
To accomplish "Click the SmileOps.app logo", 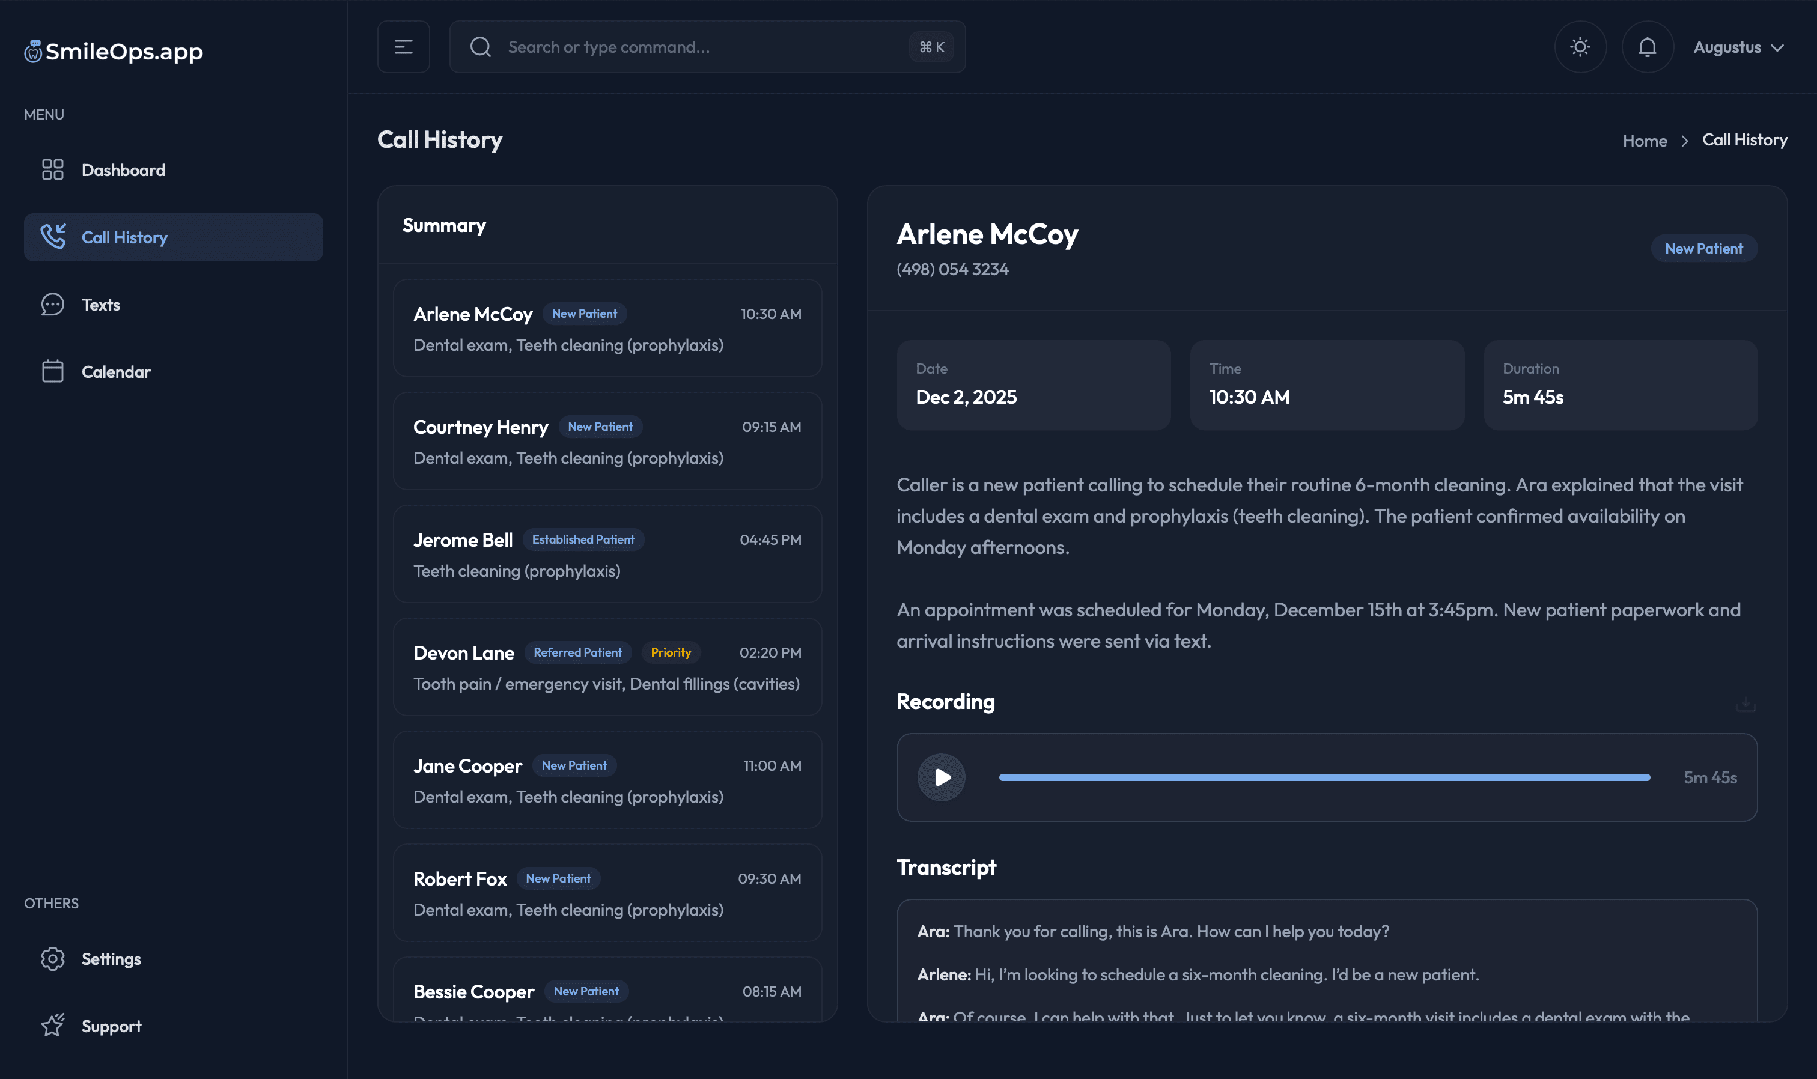I will [x=114, y=51].
